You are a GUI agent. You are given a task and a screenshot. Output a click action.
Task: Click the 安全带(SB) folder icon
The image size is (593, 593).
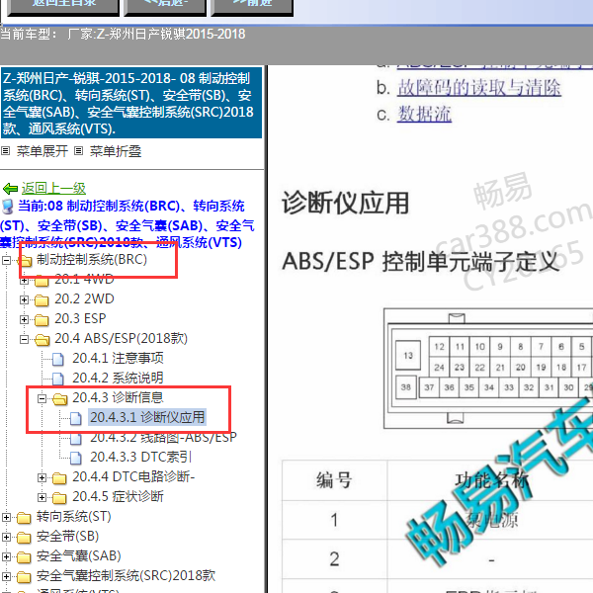click(24, 538)
